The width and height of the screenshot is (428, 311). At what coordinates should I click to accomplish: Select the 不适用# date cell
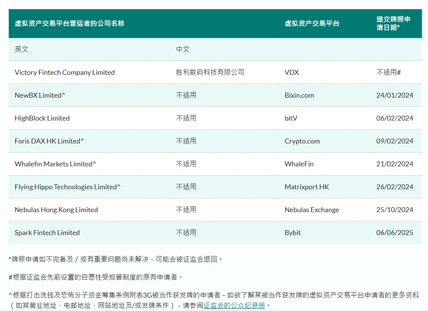[x=389, y=73]
